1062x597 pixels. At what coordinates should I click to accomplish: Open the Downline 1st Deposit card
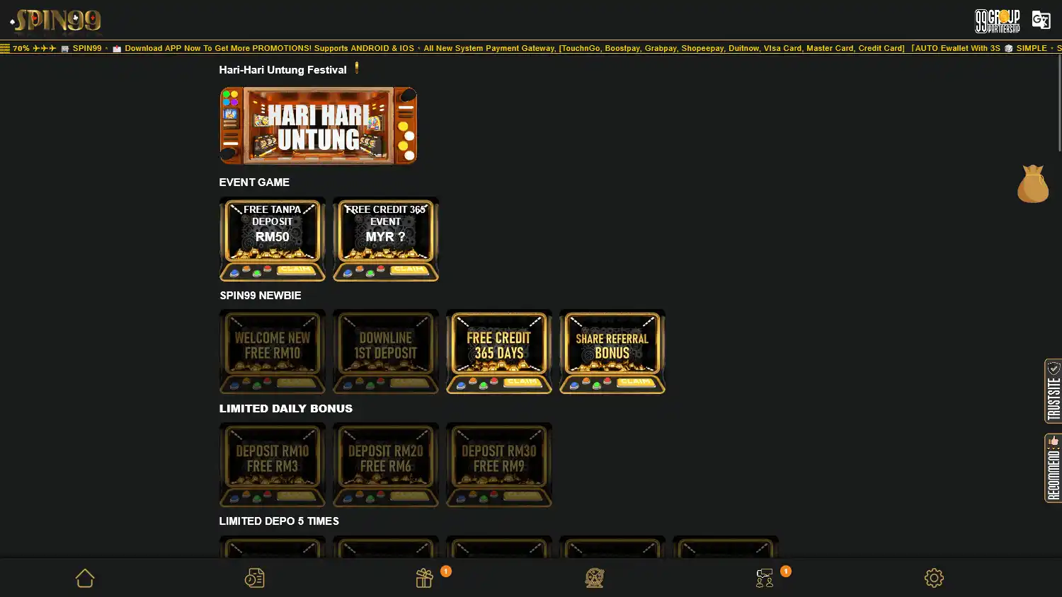click(386, 352)
